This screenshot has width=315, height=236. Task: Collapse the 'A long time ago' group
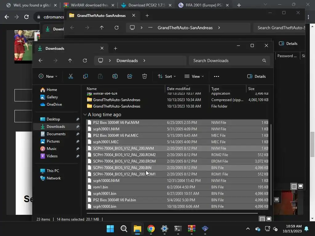pos(85,115)
